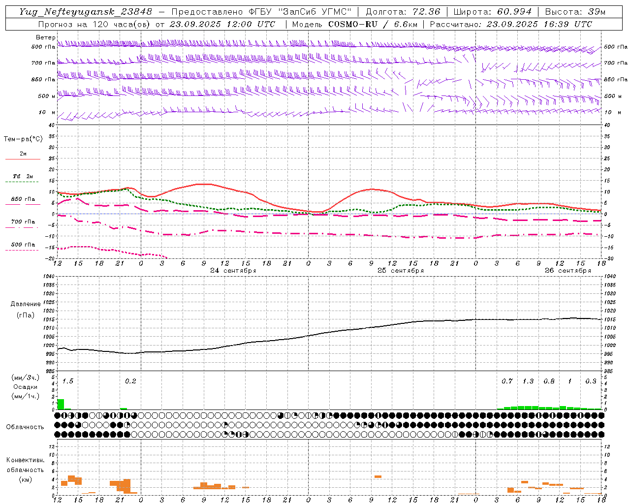Click the 'Высота: 39м' elevation text
The image size is (630, 504).
coord(575,12)
